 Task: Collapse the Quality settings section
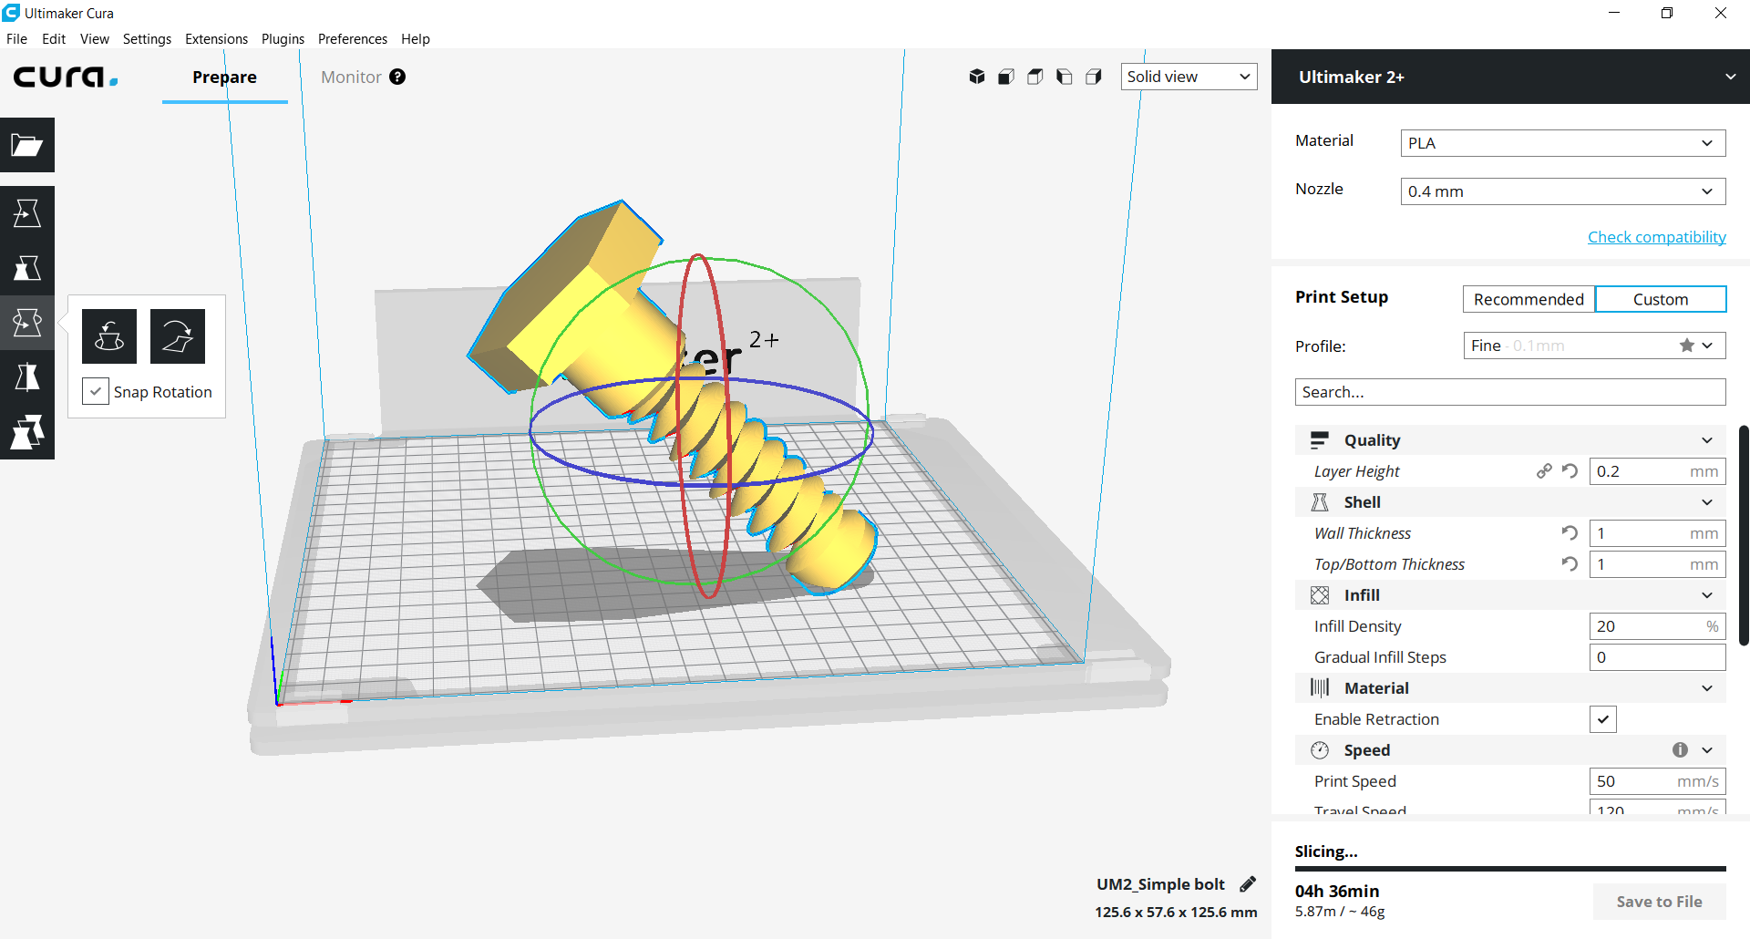tap(1510, 440)
